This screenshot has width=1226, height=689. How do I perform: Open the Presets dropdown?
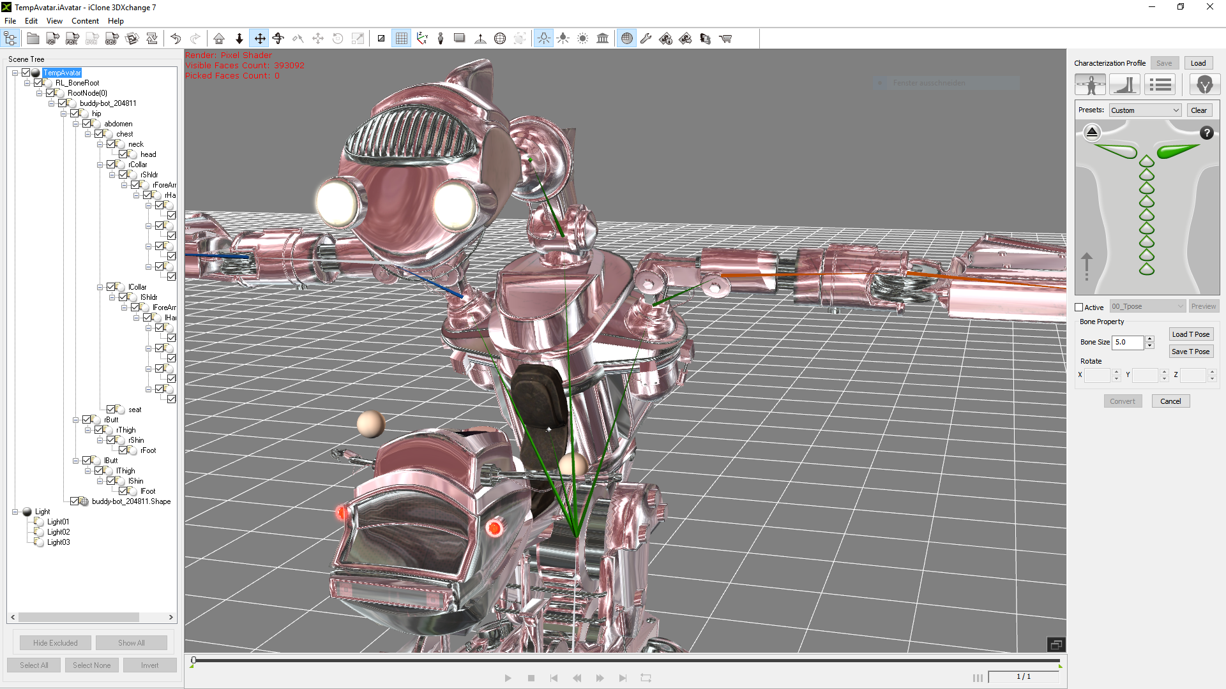pyautogui.click(x=1146, y=110)
